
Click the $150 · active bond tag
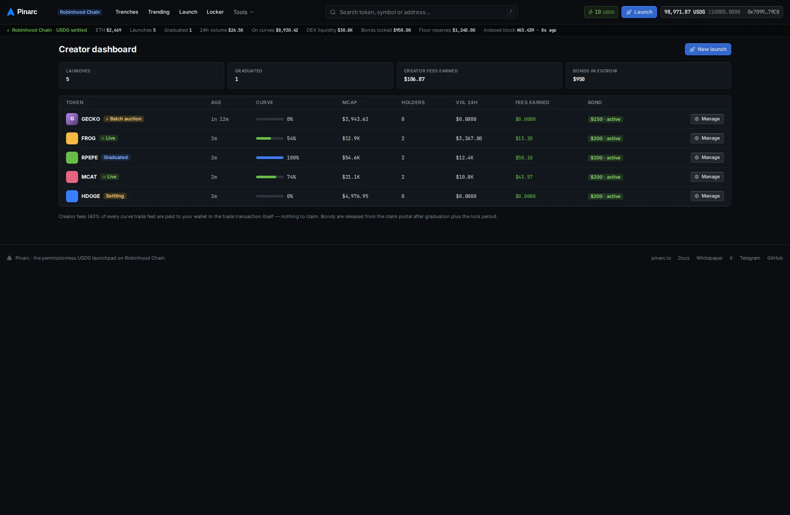click(x=606, y=119)
